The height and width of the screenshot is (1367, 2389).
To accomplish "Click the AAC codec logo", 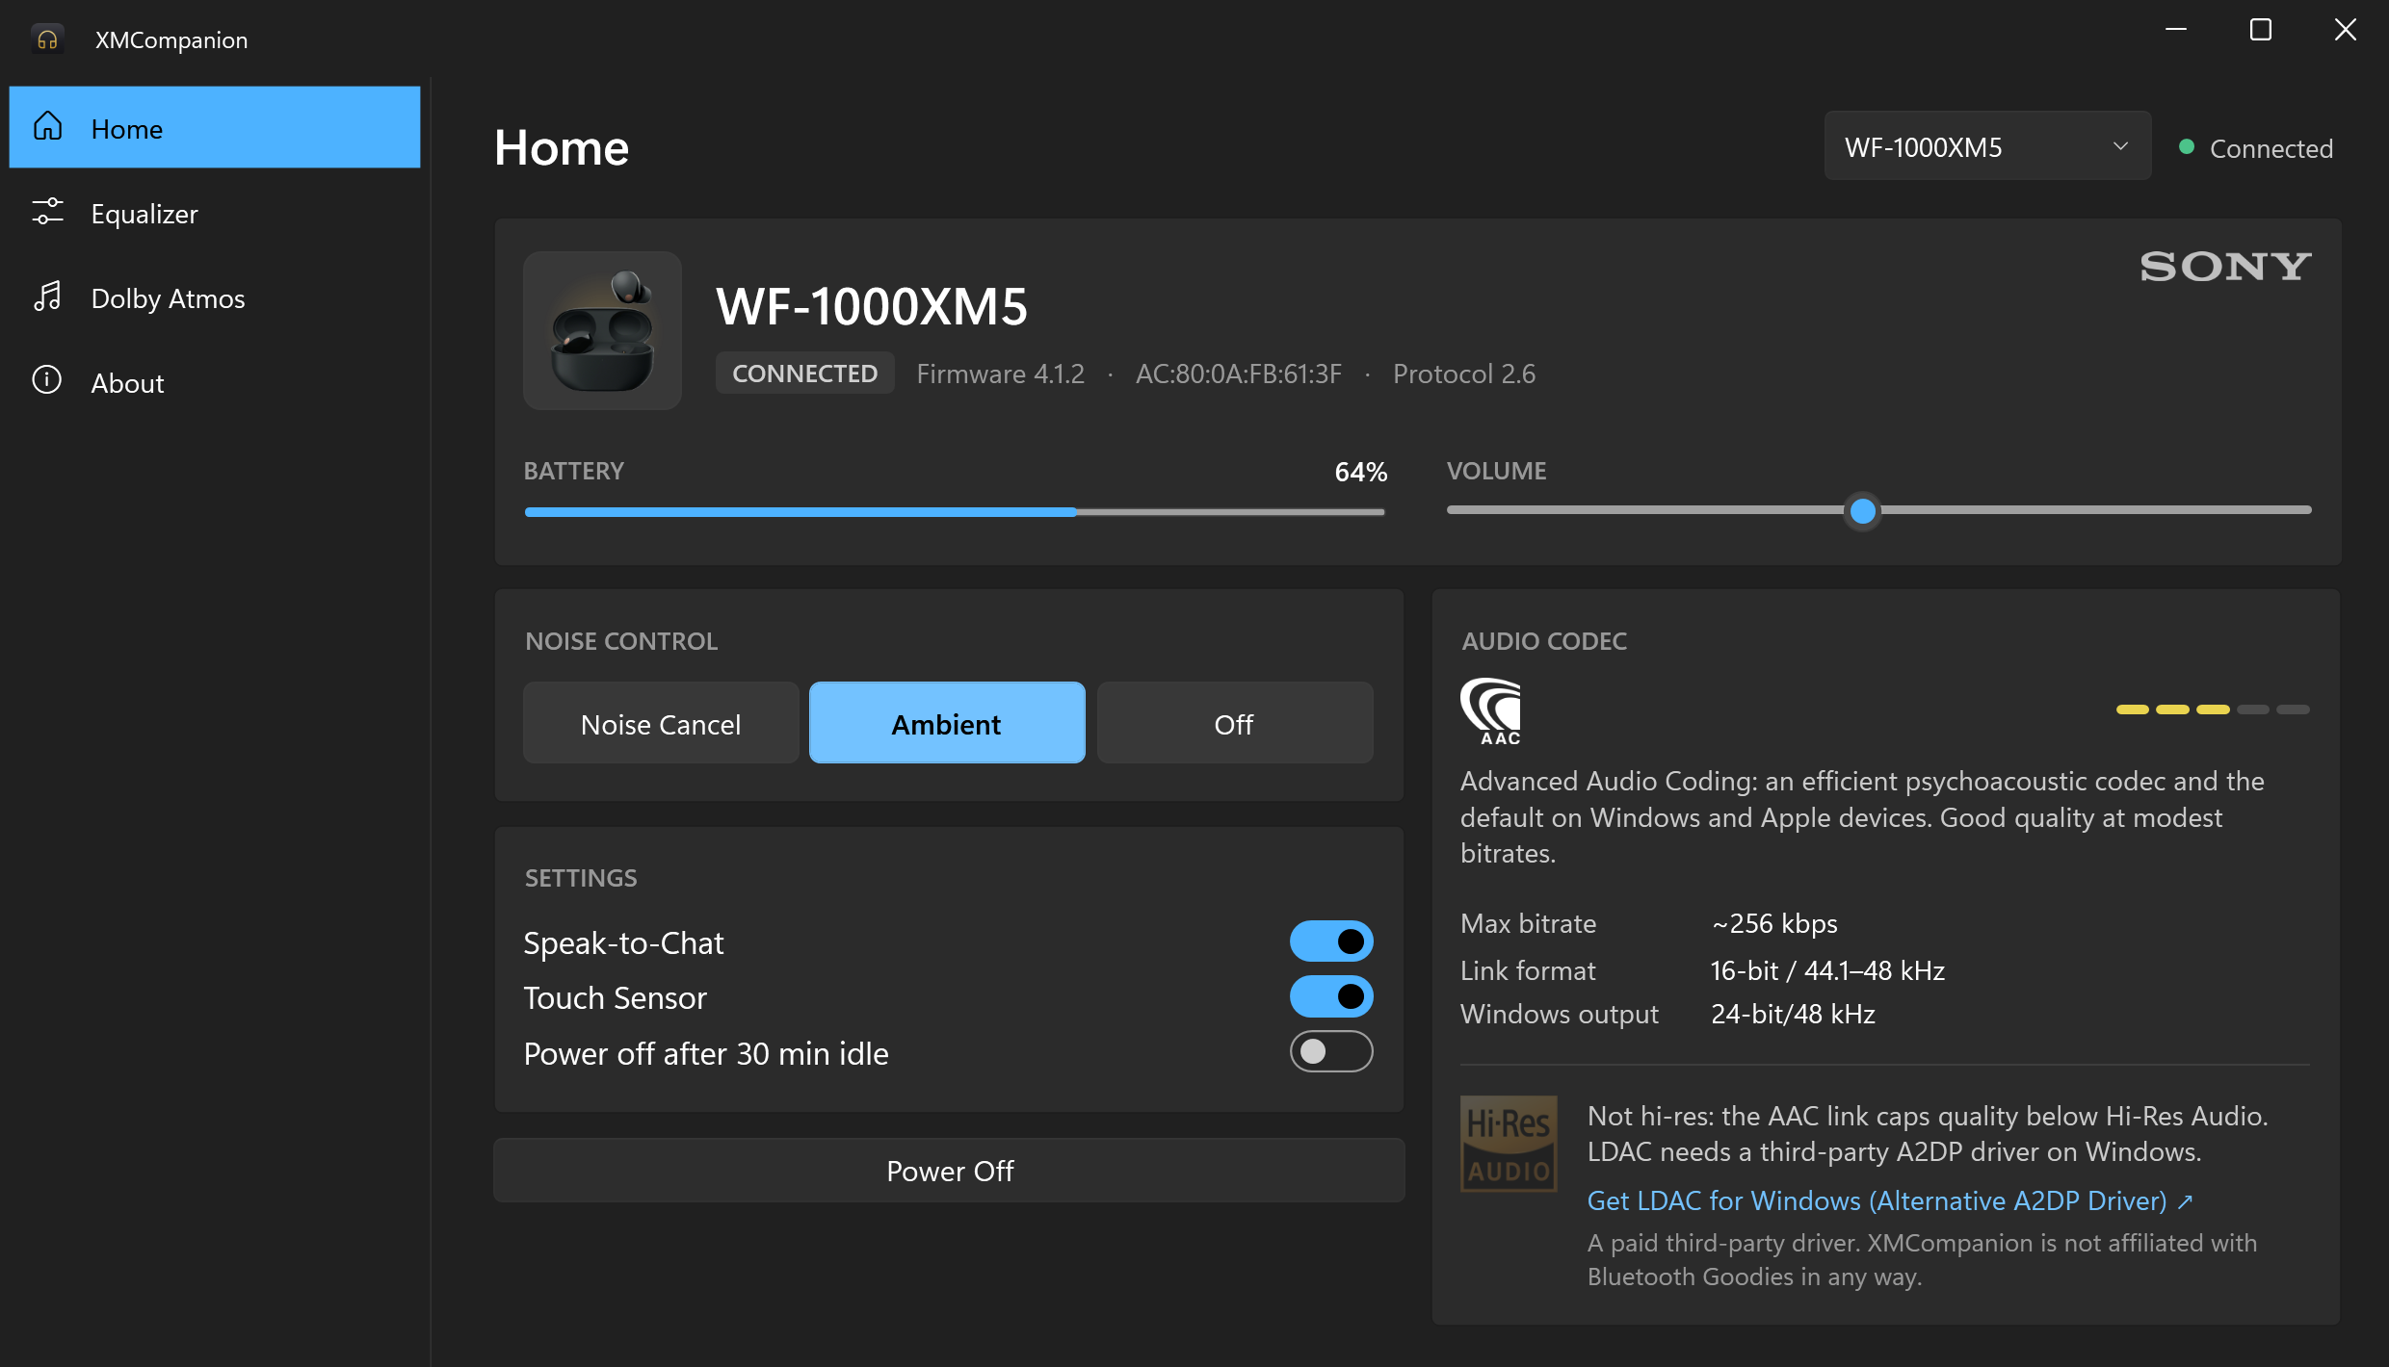I will tap(1491, 710).
